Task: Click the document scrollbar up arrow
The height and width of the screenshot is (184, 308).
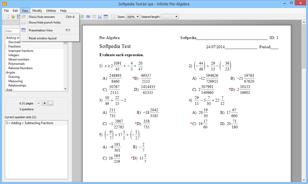Action: tap(304, 22)
